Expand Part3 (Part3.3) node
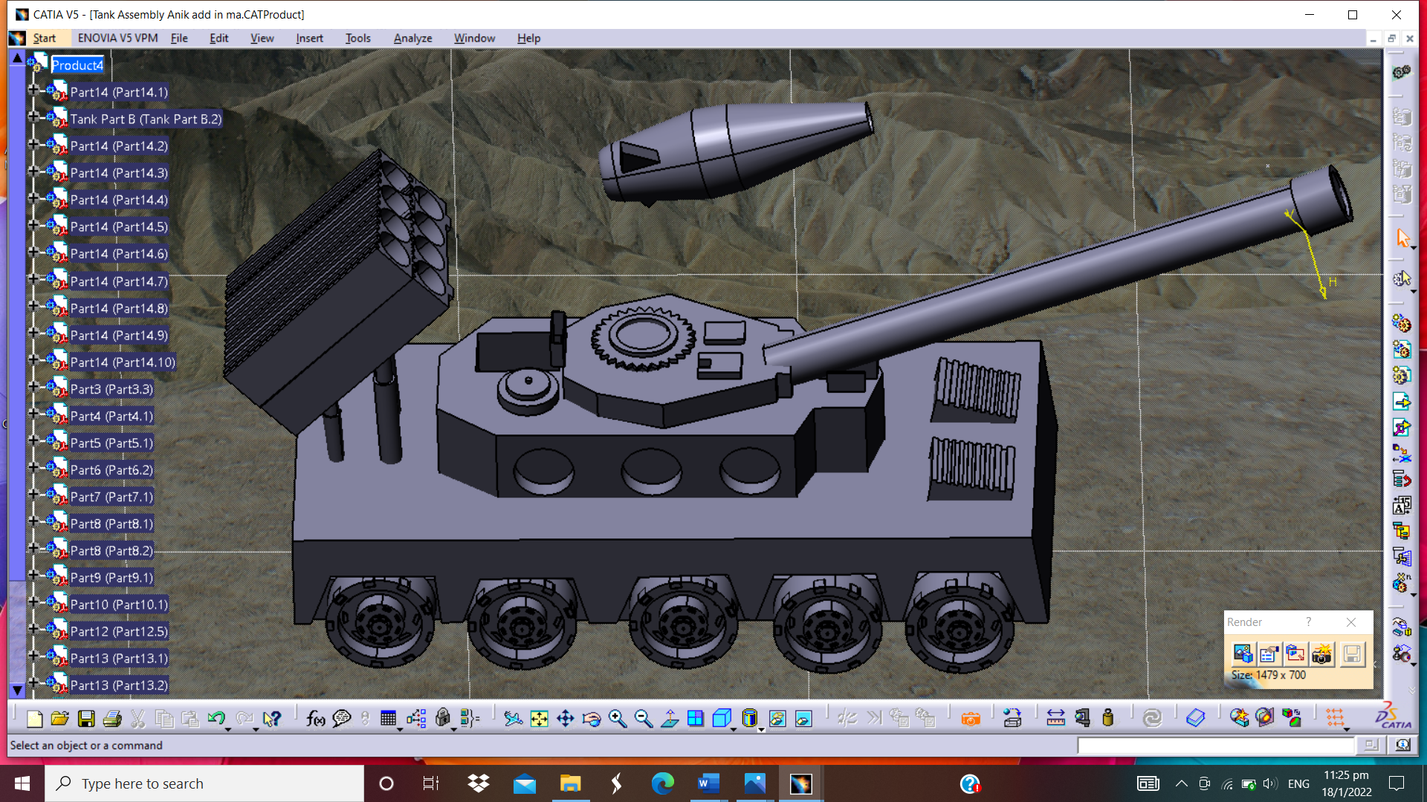1427x802 pixels. [33, 386]
